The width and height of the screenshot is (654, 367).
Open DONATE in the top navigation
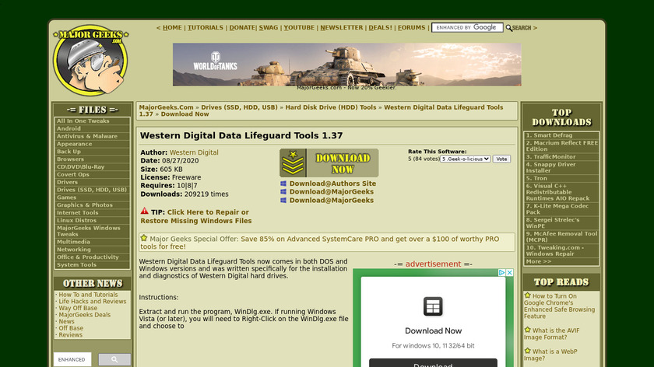[x=242, y=27]
